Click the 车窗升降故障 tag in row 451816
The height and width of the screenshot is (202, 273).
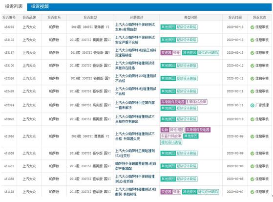171,136
